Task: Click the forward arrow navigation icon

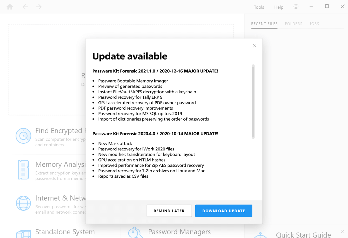Action: [39, 7]
